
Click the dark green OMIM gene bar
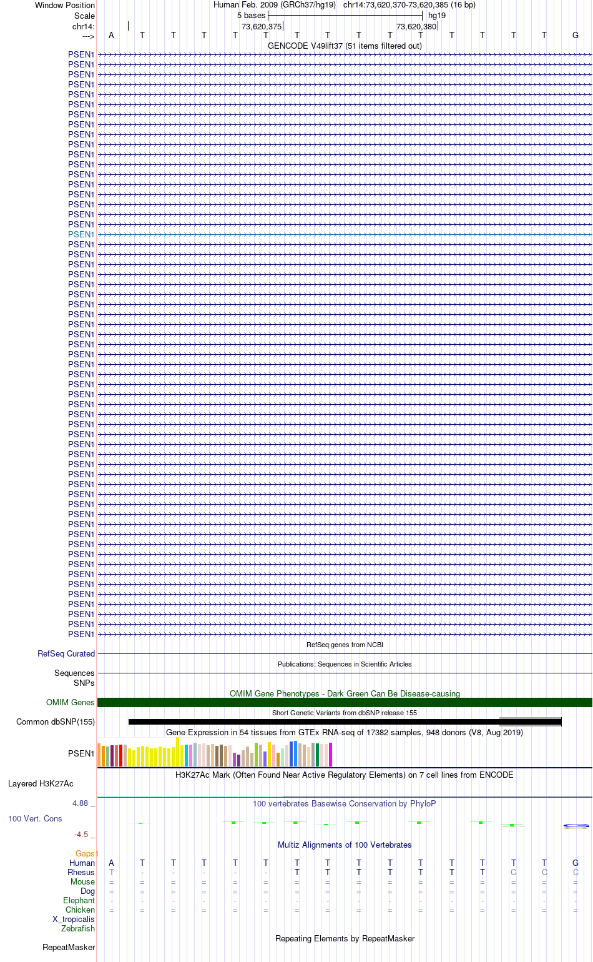tap(345, 702)
